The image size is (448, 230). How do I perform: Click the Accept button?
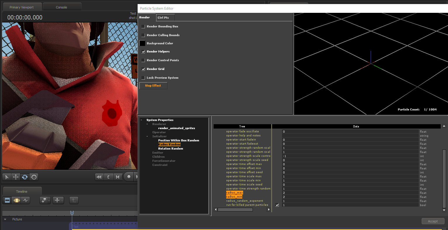[433, 221]
